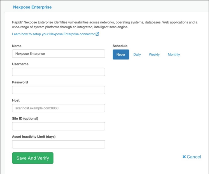Click into the Username input field
Viewport: 209px width, 174px height.
coord(59,72)
